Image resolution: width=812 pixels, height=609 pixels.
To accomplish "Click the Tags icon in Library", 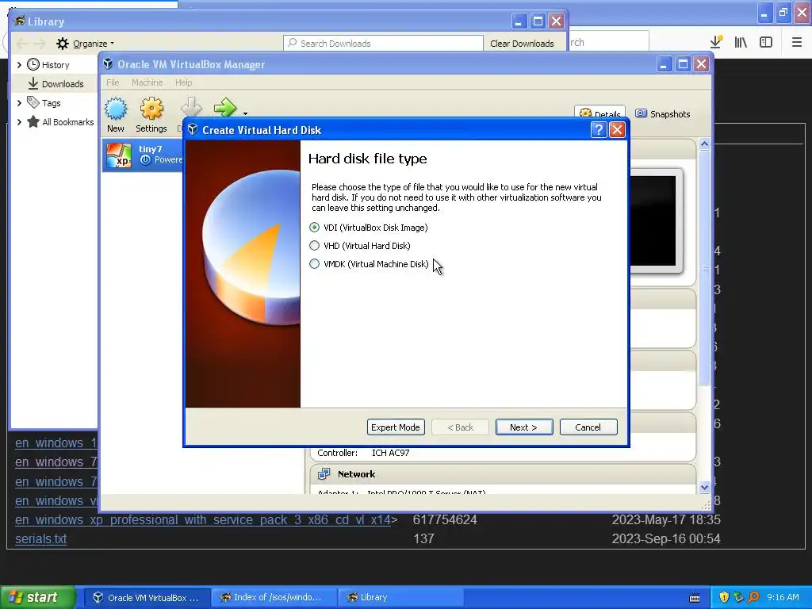I will (33, 102).
